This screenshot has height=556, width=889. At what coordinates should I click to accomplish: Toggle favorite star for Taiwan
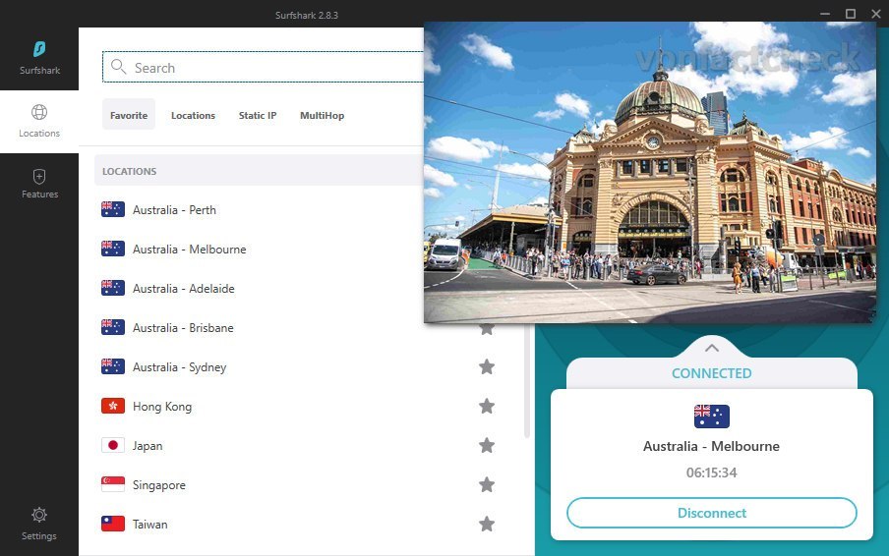point(487,524)
